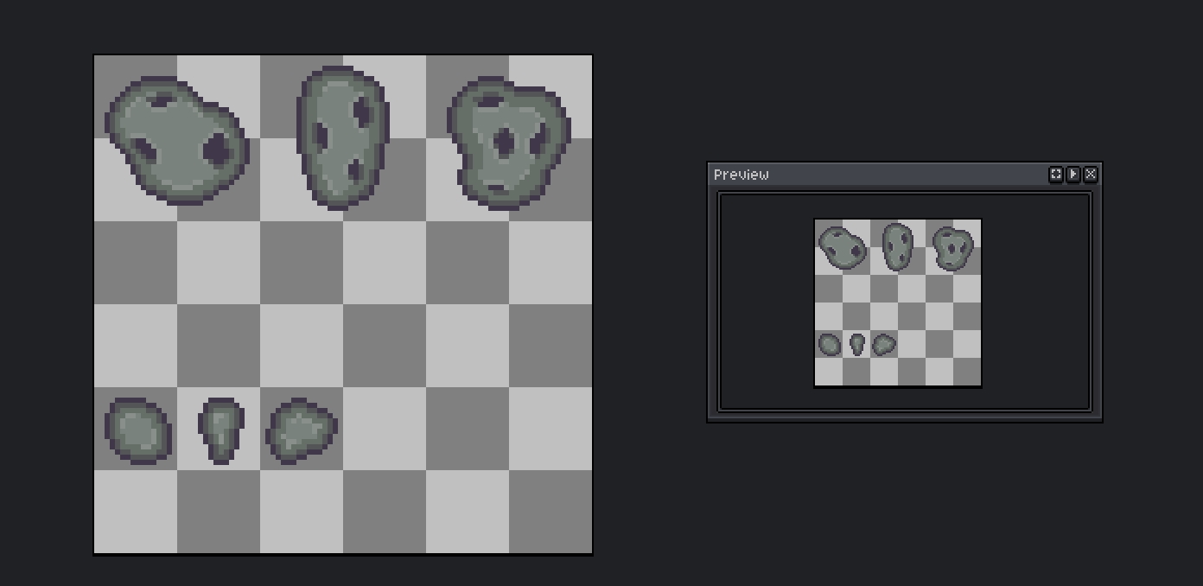The height and width of the screenshot is (586, 1203).
Task: Close the Preview window
Action: [1091, 175]
